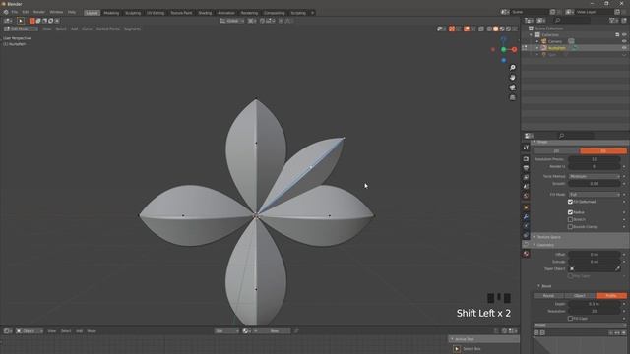Toggle Collection visibility eye in outliner

point(624,35)
